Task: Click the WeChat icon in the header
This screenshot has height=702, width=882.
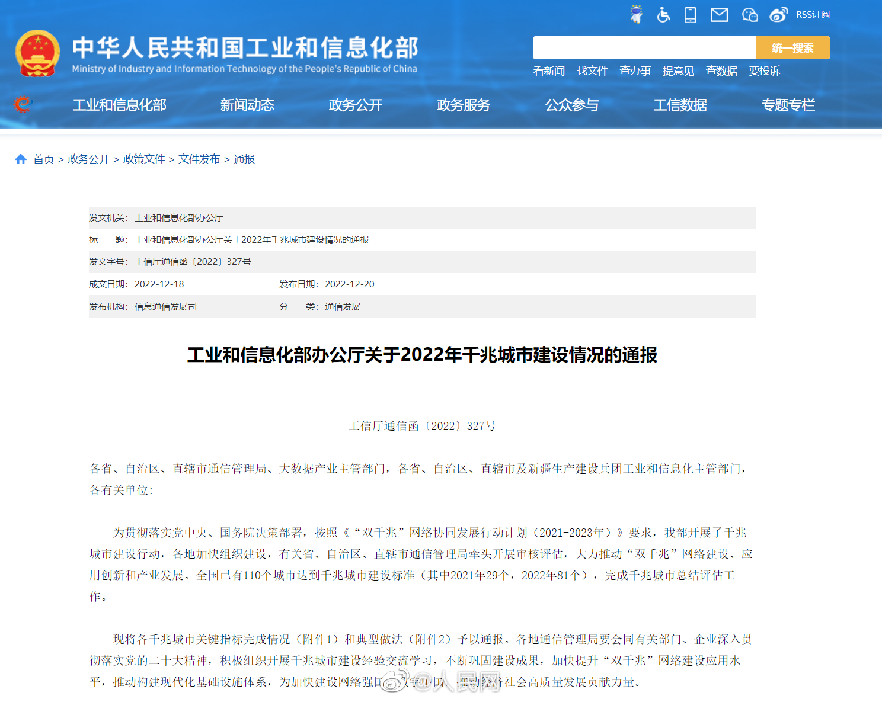Action: (x=750, y=14)
